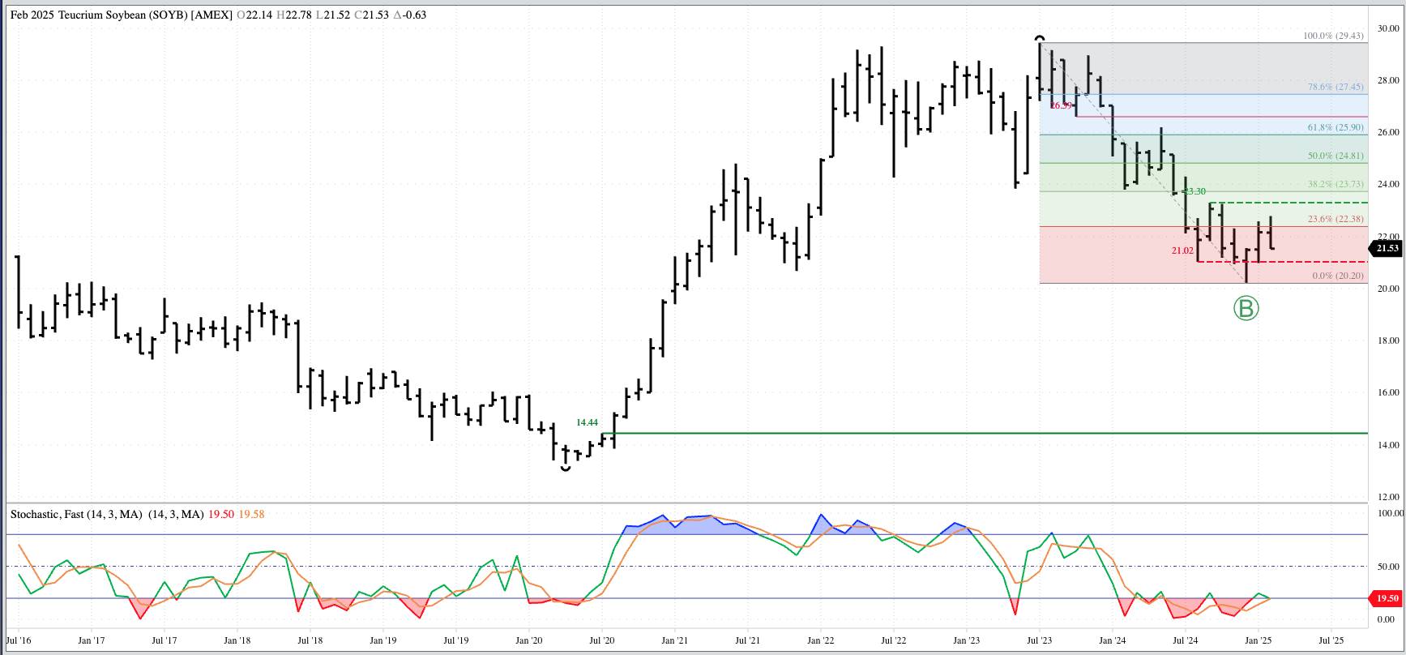Click the 23.6% (22.38) Fibonacci label
The height and width of the screenshot is (655, 1406).
[1335, 219]
